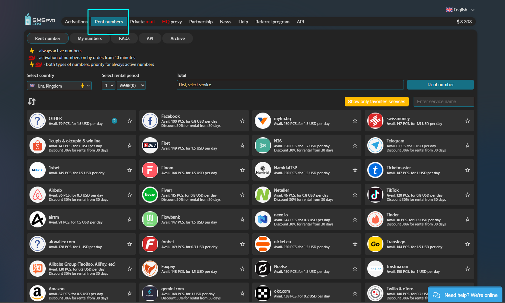
Task: Click the Rent number submit button
Action: [440, 85]
